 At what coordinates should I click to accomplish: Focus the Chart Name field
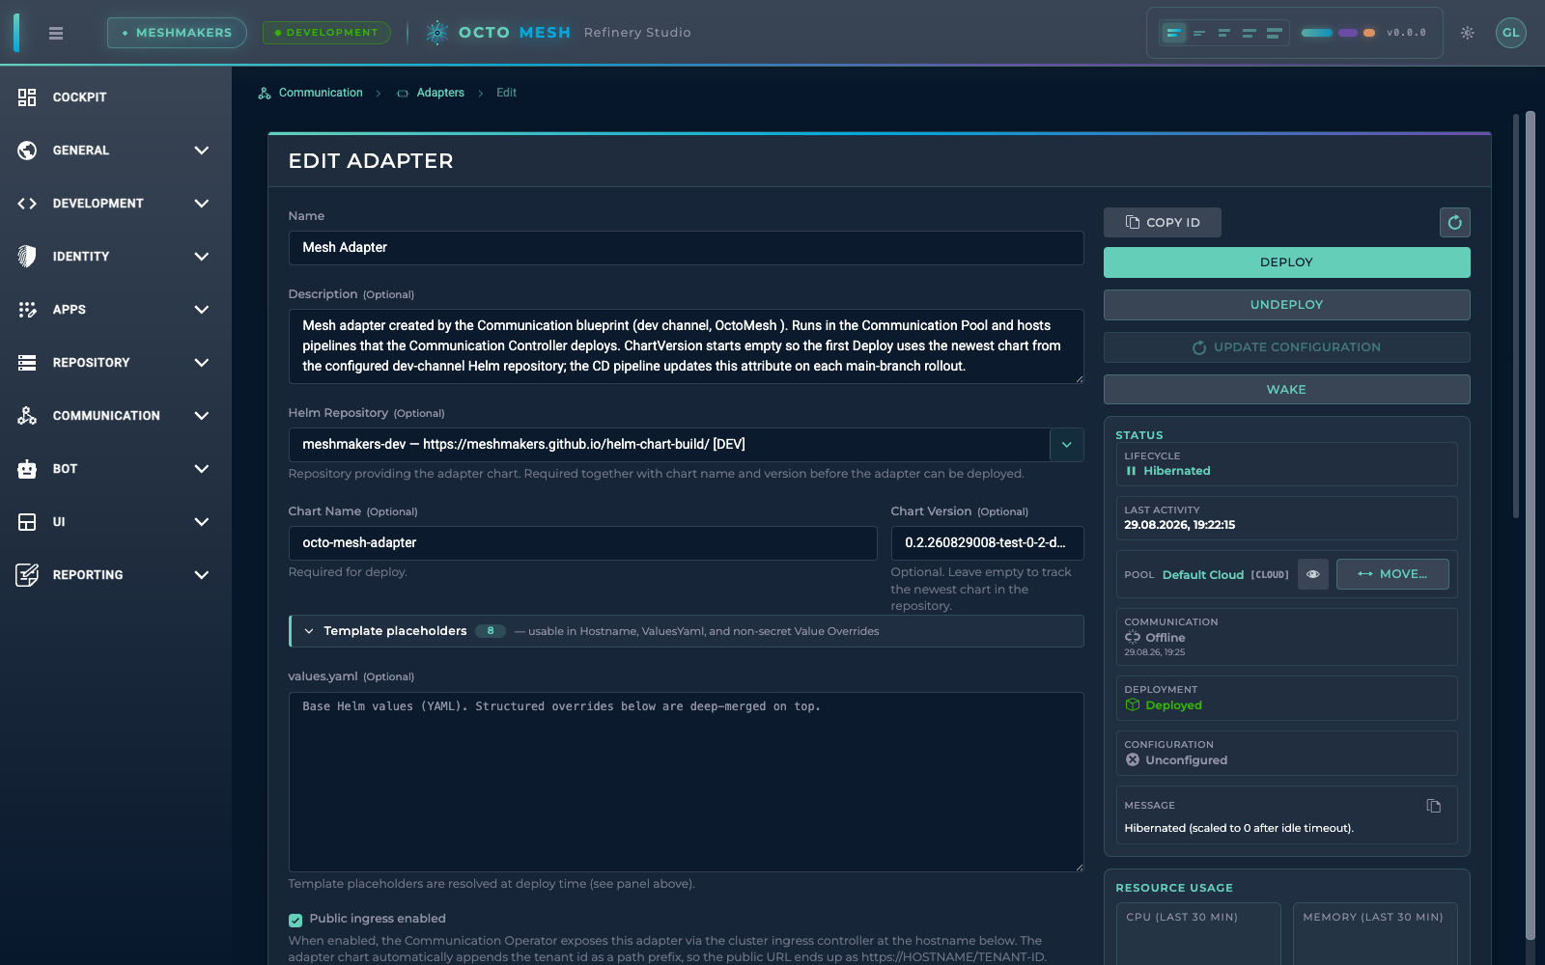click(x=582, y=543)
